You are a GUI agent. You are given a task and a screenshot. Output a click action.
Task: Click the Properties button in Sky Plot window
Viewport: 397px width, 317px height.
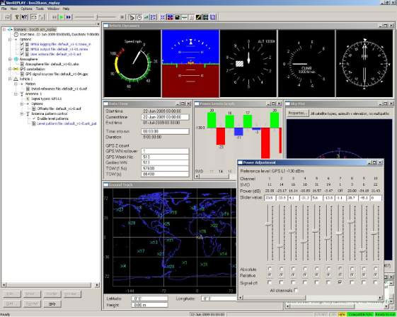pos(298,113)
